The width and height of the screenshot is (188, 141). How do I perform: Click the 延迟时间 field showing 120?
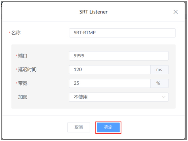point(110,70)
